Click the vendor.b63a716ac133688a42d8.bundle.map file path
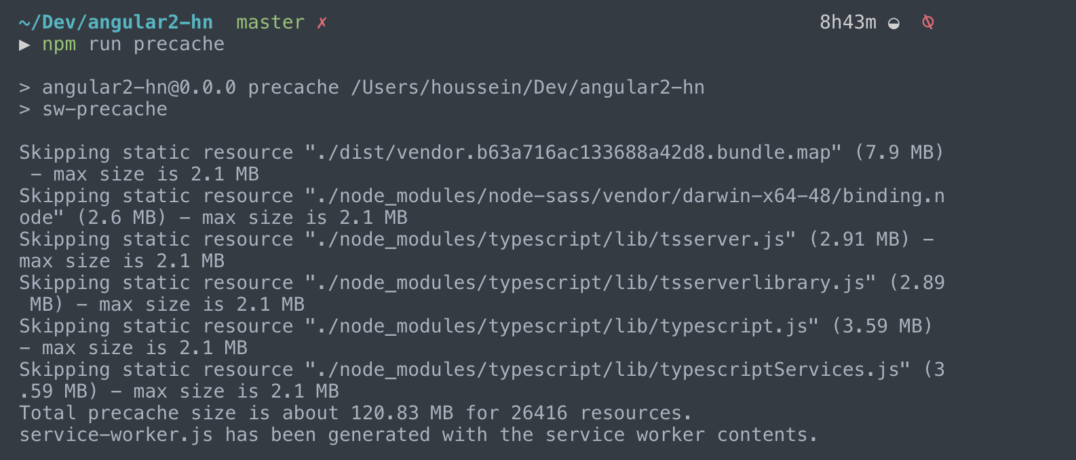Viewport: 1076px width, 460px height. [x=573, y=153]
